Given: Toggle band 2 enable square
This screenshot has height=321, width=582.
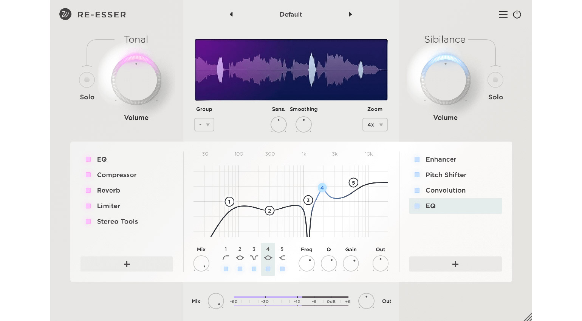Looking at the screenshot, I should tap(240, 269).
